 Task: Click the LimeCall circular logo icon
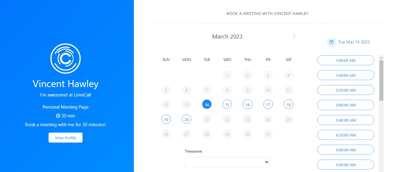pyautogui.click(x=65, y=59)
